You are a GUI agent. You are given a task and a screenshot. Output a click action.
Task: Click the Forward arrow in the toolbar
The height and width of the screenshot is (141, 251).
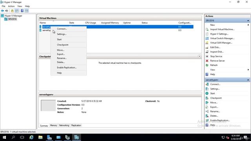(7, 11)
